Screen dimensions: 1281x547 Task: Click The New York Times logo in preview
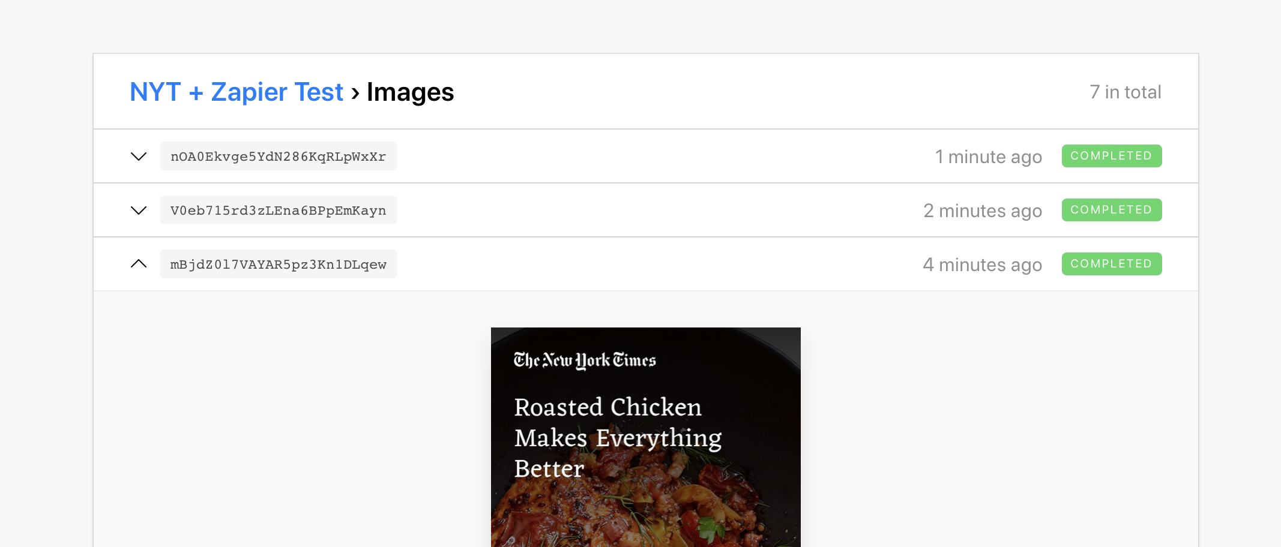point(585,360)
